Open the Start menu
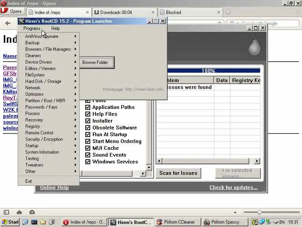Viewport: 302px width, 227px height. 10,222
